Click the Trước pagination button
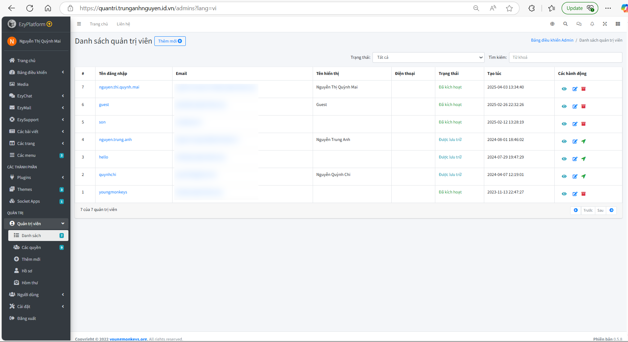 click(588, 210)
